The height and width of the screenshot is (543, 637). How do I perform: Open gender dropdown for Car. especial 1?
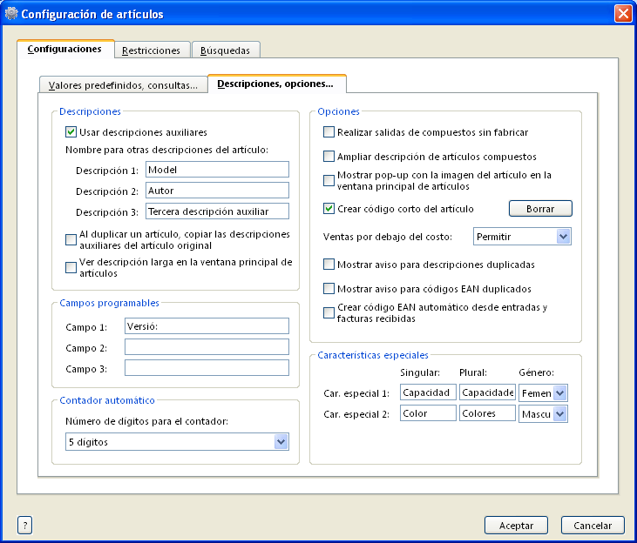click(560, 393)
